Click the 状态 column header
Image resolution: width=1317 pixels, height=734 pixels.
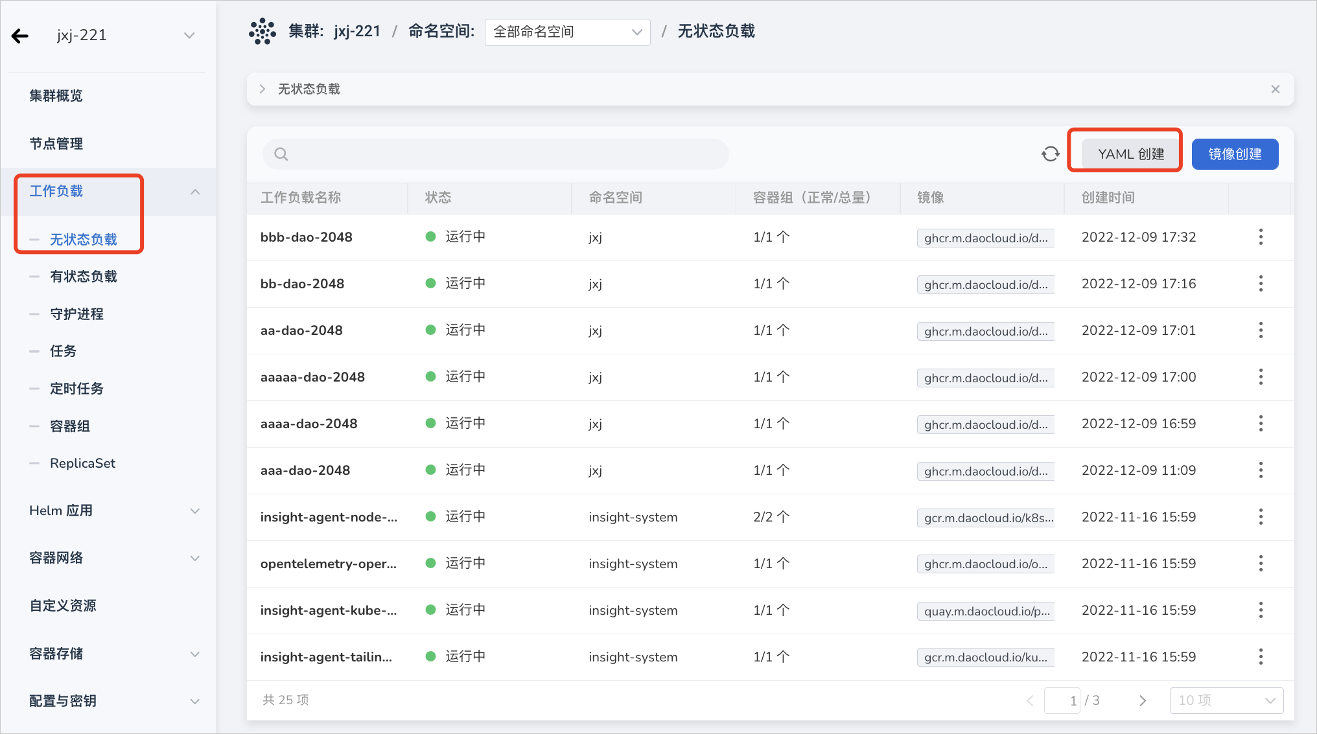coord(438,198)
